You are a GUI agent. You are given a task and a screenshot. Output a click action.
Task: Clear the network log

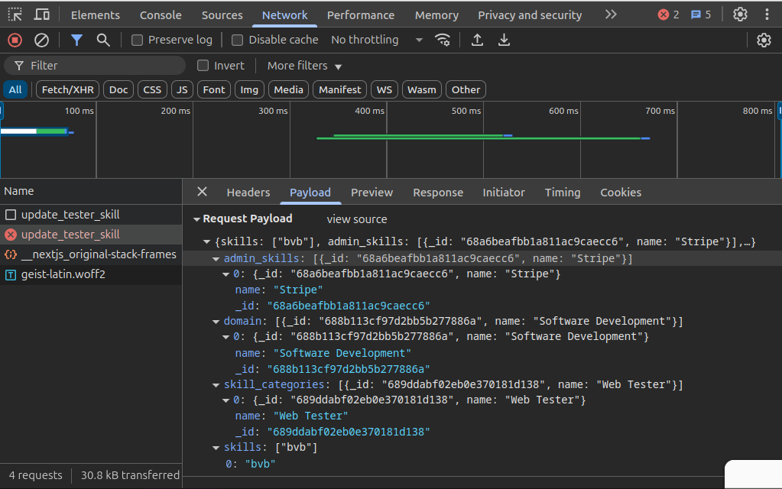point(42,40)
